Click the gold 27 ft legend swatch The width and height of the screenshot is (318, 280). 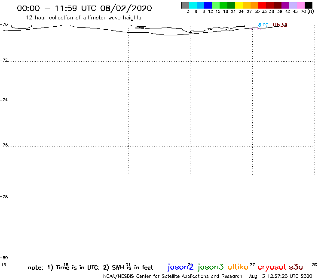point(247,5)
